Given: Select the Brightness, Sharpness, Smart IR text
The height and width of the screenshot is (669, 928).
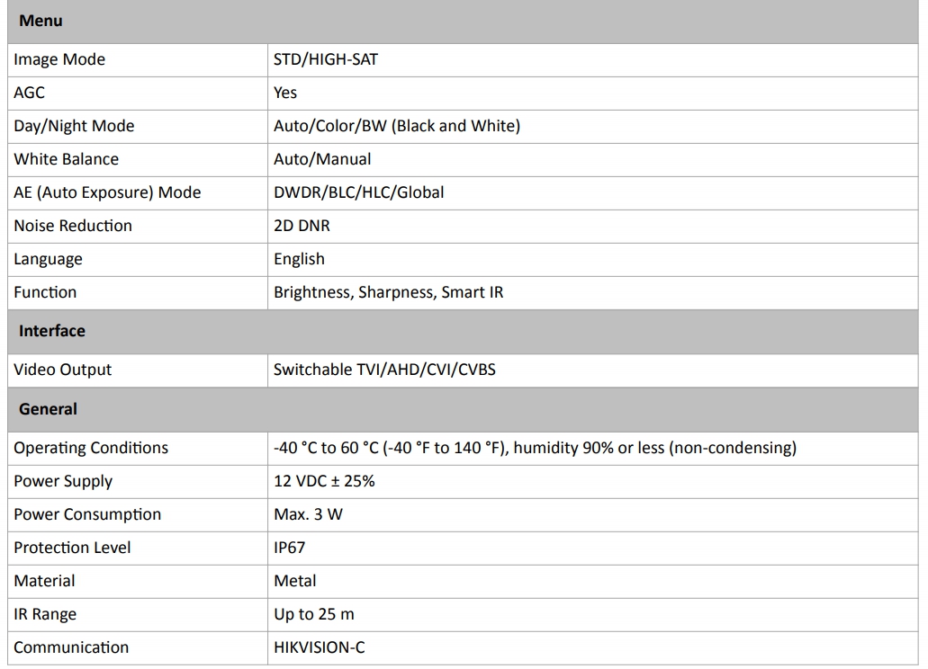Looking at the screenshot, I should click(x=388, y=292).
